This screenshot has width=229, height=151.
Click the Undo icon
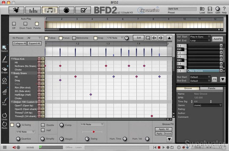coord(4,116)
